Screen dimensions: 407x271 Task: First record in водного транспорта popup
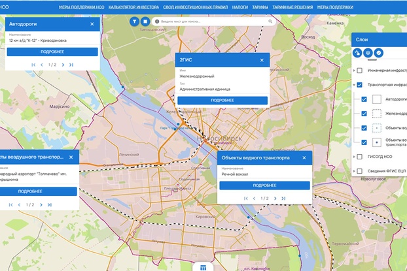point(246,199)
